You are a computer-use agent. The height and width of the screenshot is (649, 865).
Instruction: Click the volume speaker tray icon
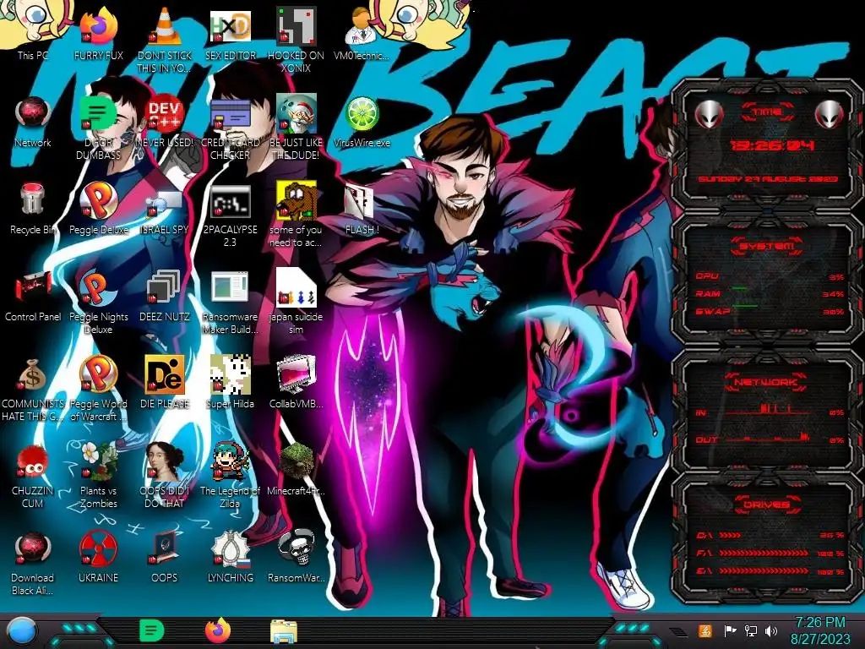tap(771, 630)
